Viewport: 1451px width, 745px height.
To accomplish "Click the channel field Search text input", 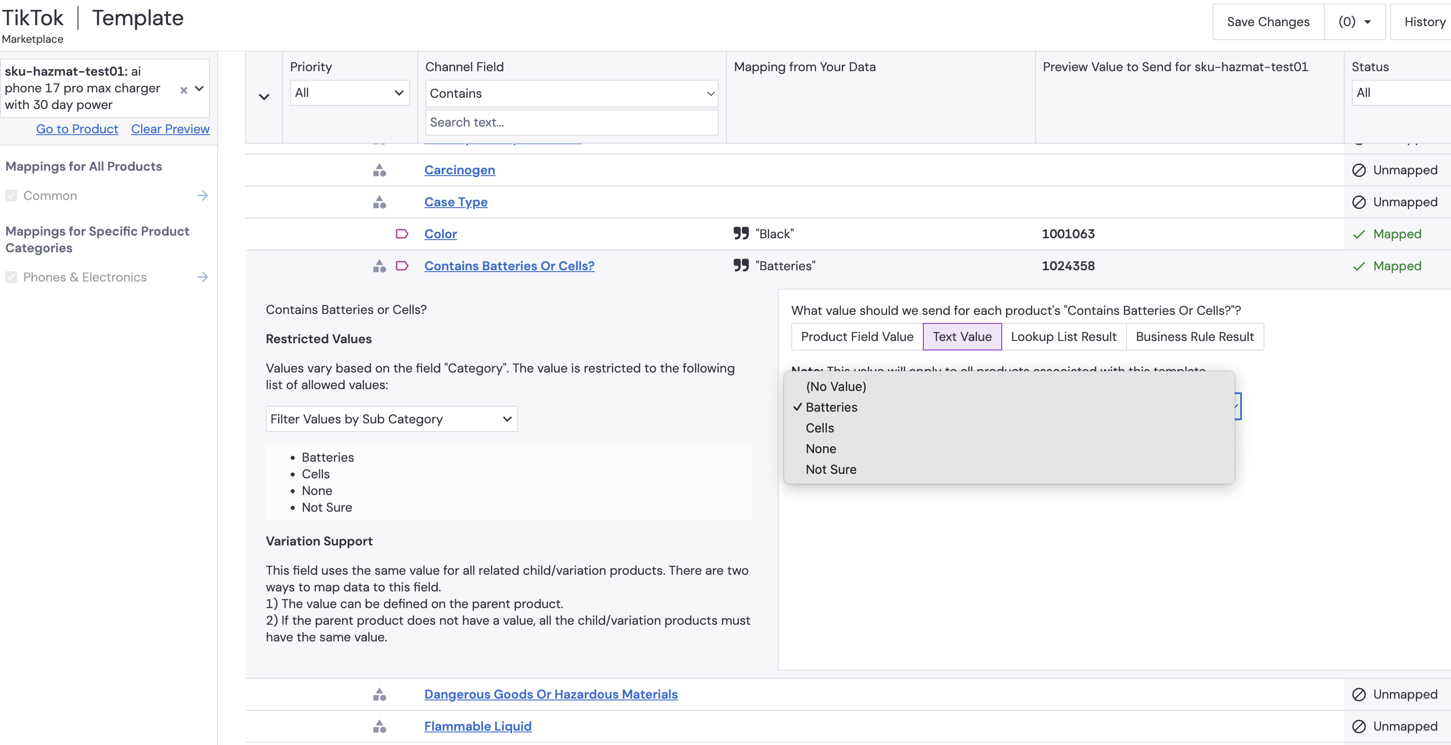I will tap(571, 122).
